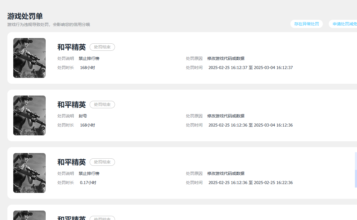
Task: Select 处罚结束 badge in the 0.17小时 card
Action: [x=102, y=162]
